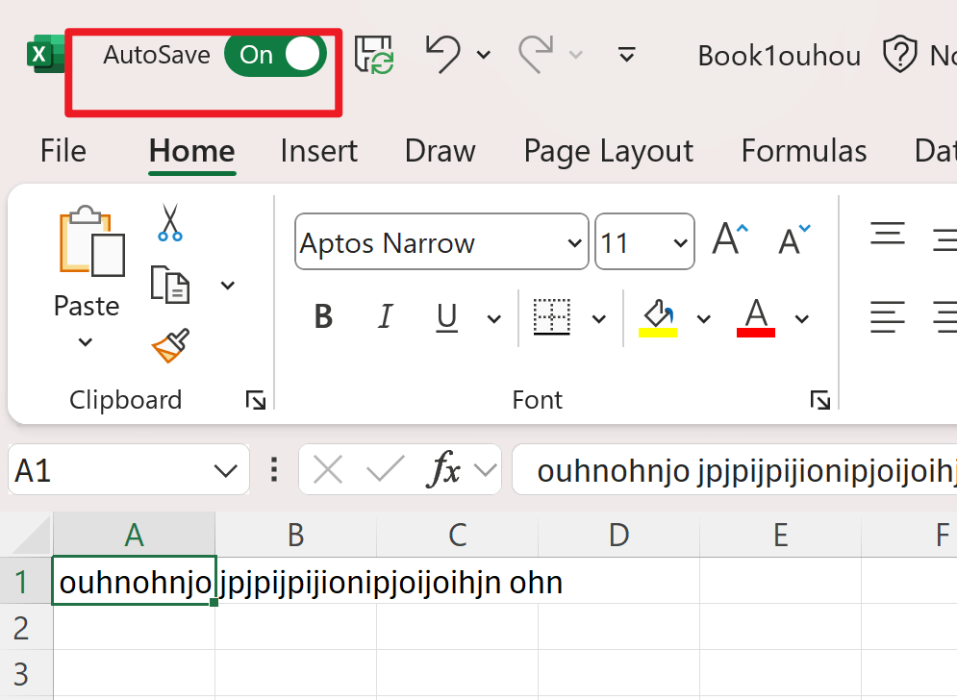Open the Borders options dropdown arrow

(599, 318)
